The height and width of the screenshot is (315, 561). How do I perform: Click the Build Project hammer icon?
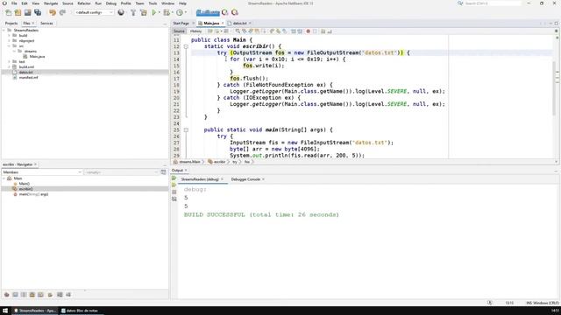[133, 12]
